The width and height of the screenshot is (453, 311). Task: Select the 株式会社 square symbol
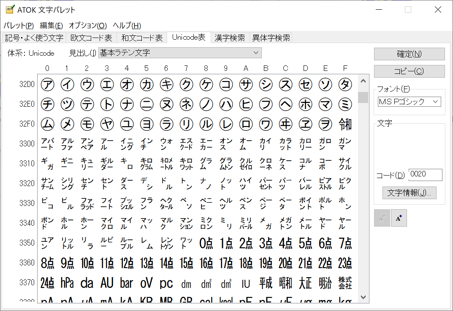pos(345,283)
